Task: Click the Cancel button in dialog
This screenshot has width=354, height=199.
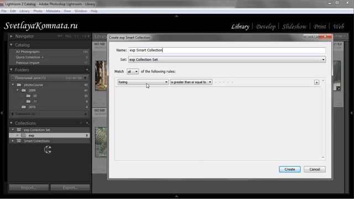Action: tap(315, 169)
